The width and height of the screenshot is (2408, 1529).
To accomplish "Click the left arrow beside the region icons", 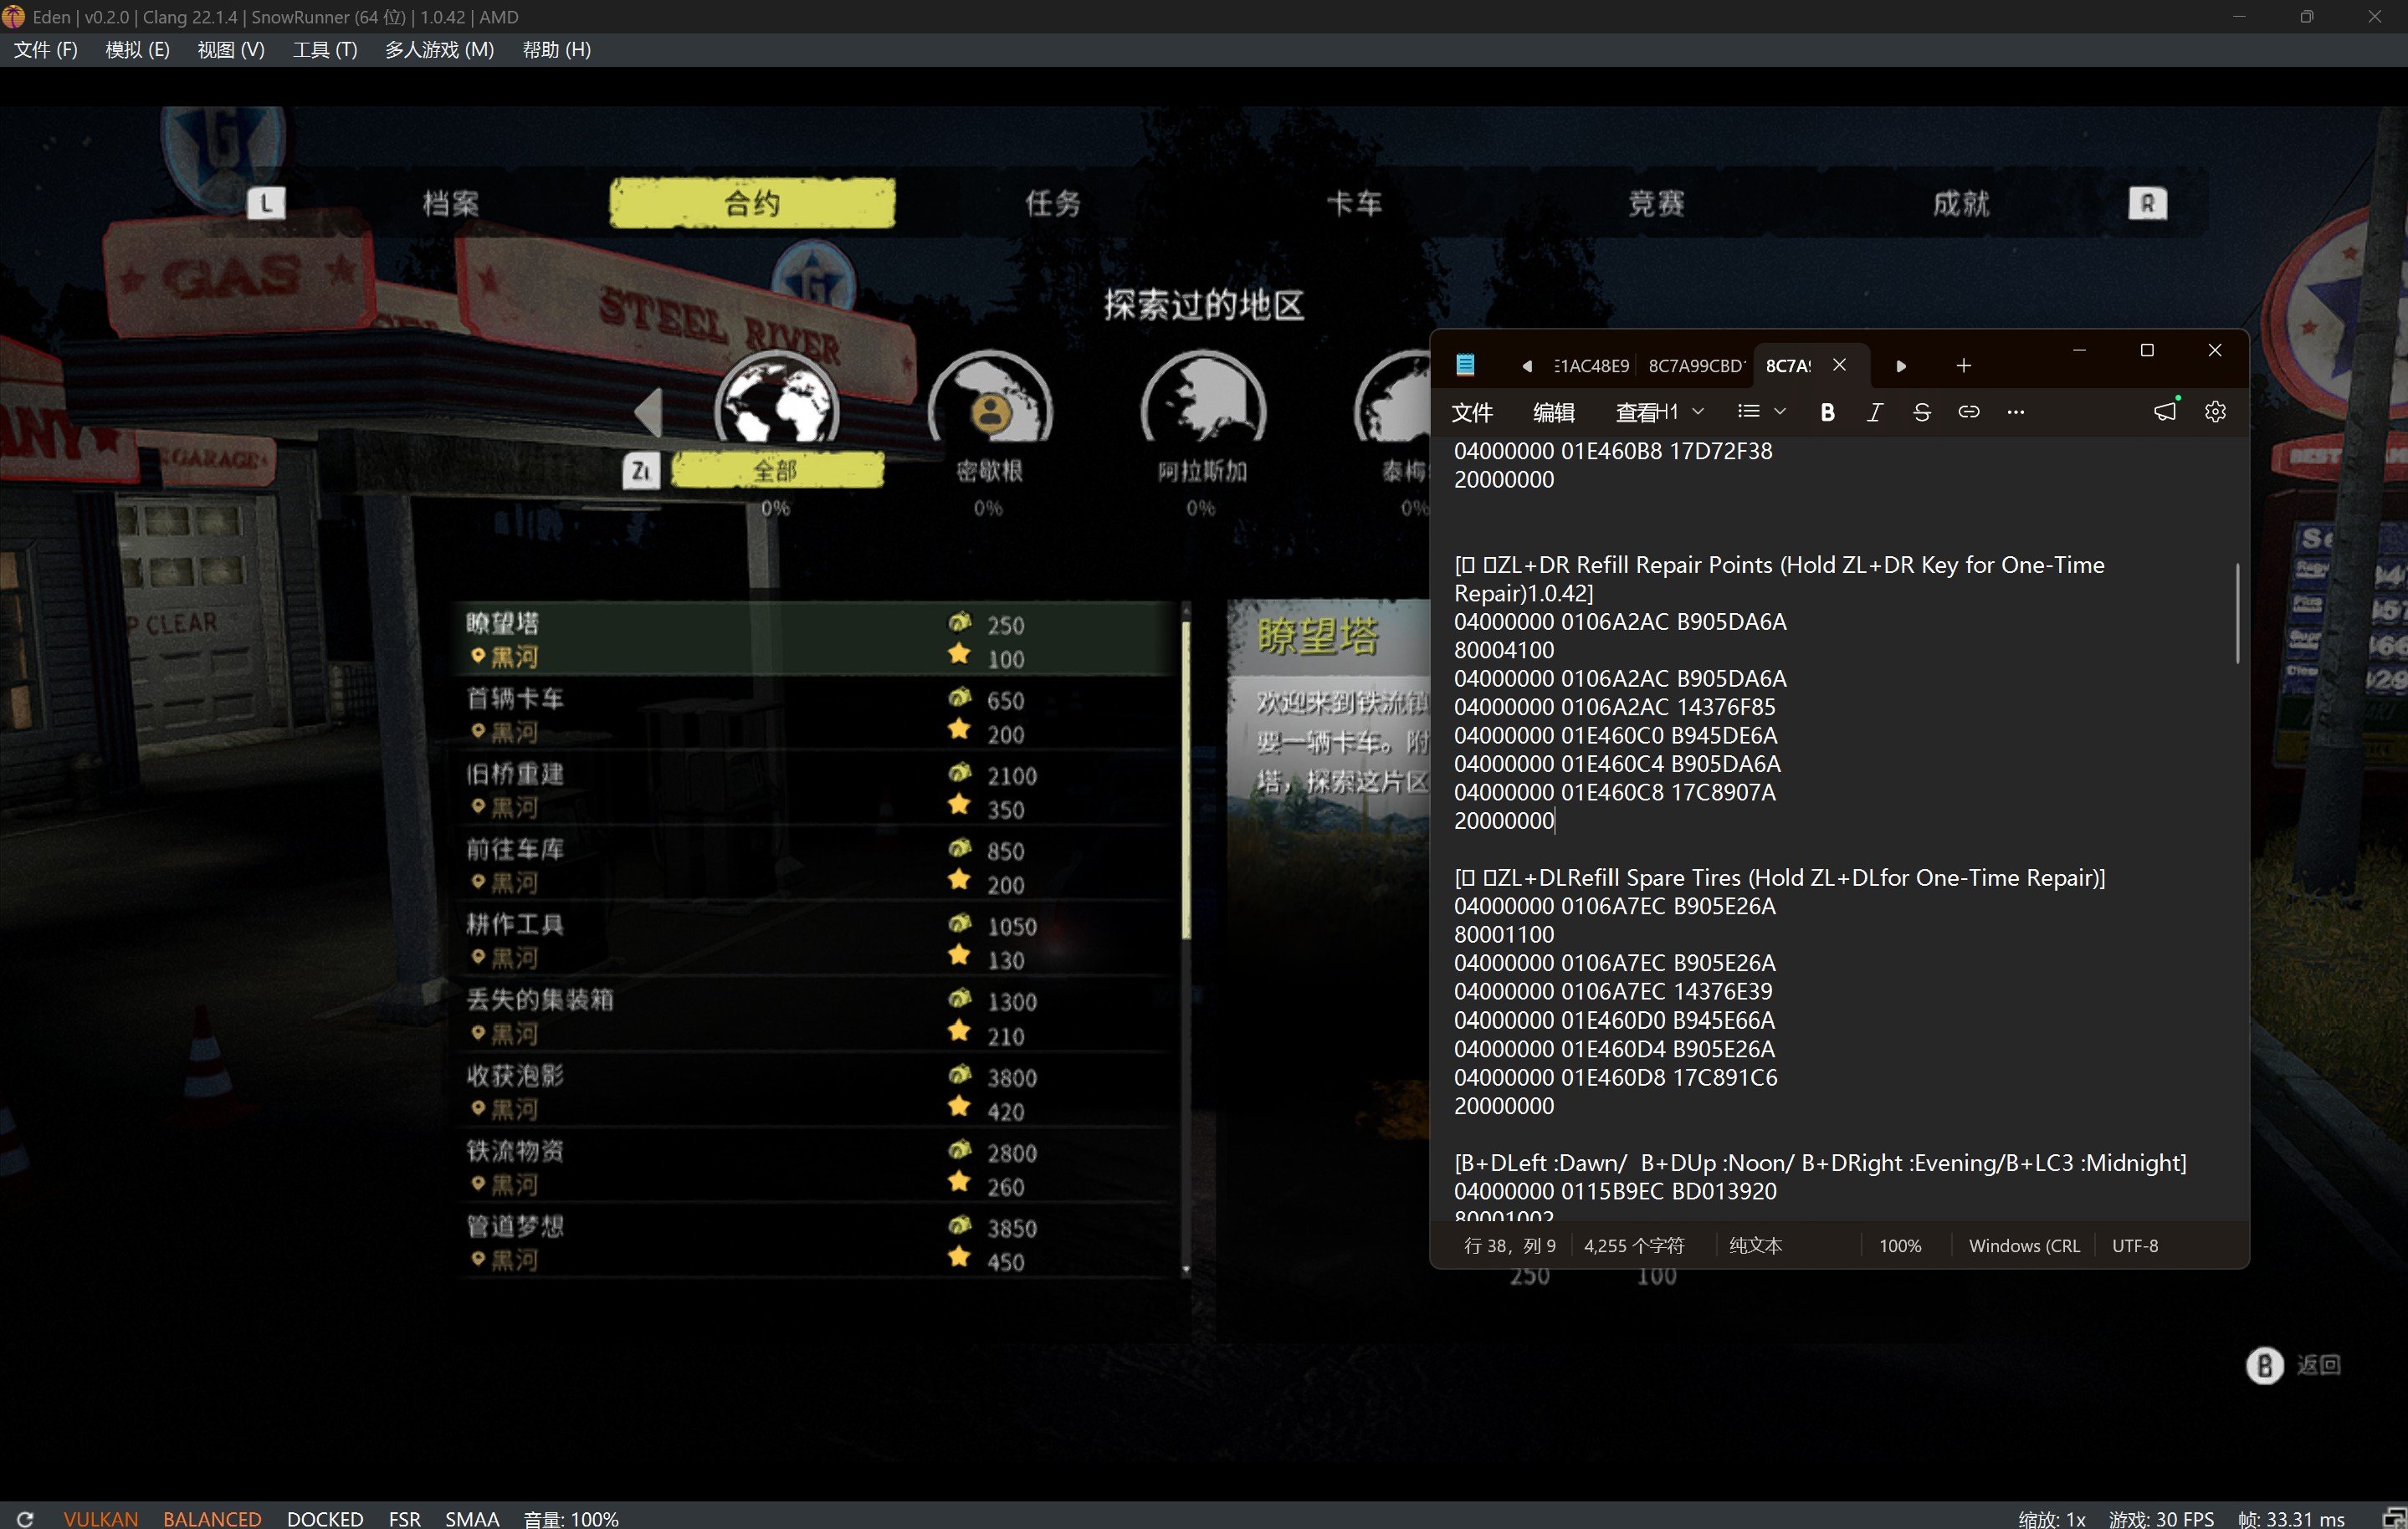I will click(649, 412).
